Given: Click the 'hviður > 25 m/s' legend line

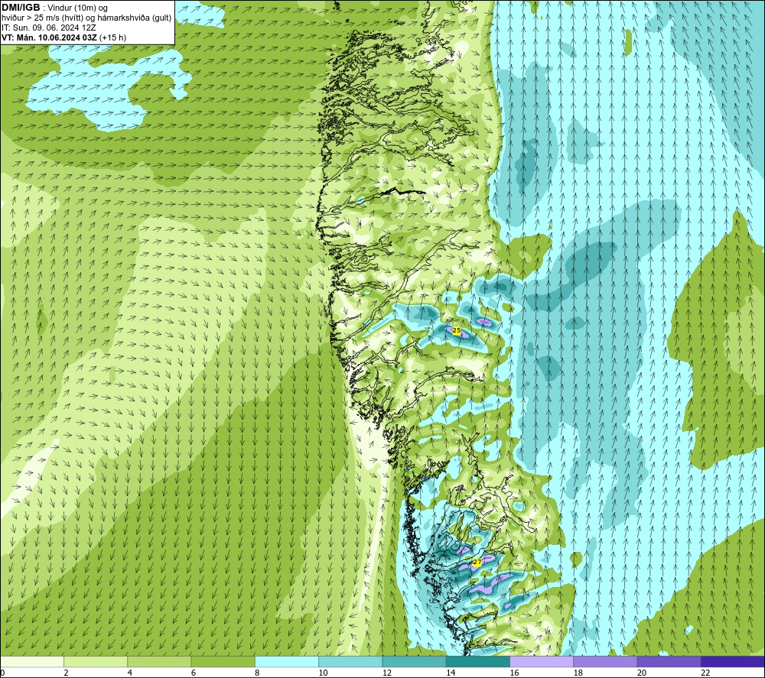Looking at the screenshot, I should [86, 18].
